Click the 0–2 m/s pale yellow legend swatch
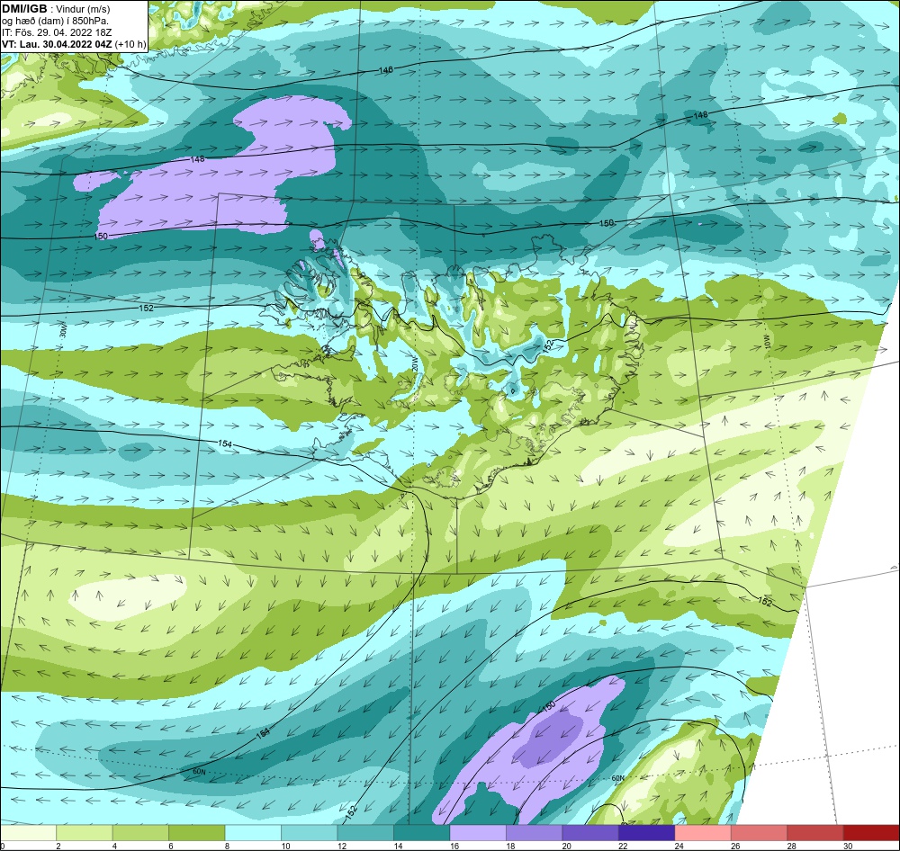 pos(29,832)
